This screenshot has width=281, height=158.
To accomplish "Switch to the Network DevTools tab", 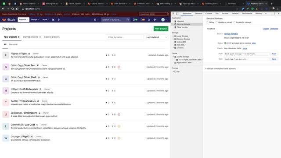I will click(235, 14).
